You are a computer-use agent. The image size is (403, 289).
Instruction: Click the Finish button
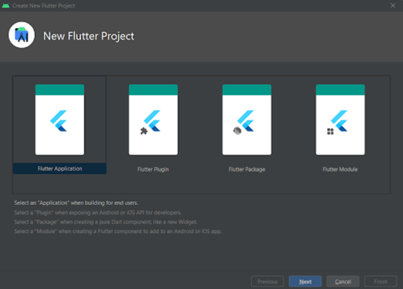point(380,282)
